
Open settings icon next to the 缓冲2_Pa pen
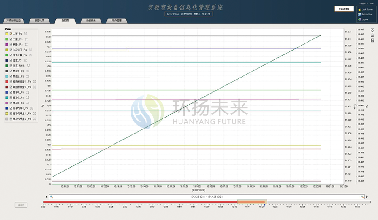(x=28, y=97)
